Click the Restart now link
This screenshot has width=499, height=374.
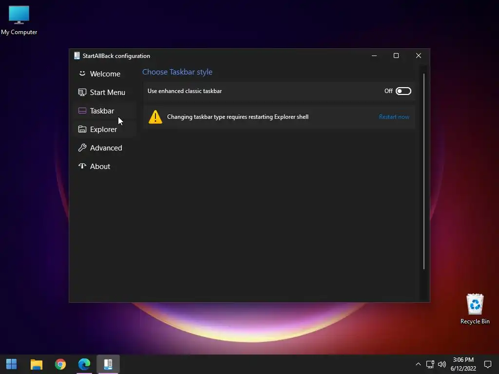(x=394, y=117)
